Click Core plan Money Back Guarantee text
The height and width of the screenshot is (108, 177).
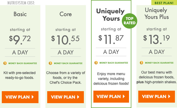click(68, 63)
